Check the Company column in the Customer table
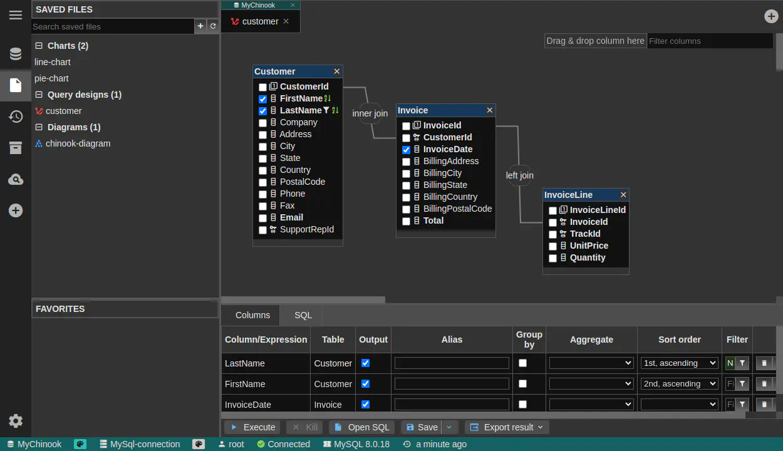The height and width of the screenshot is (451, 783). pyautogui.click(x=263, y=123)
